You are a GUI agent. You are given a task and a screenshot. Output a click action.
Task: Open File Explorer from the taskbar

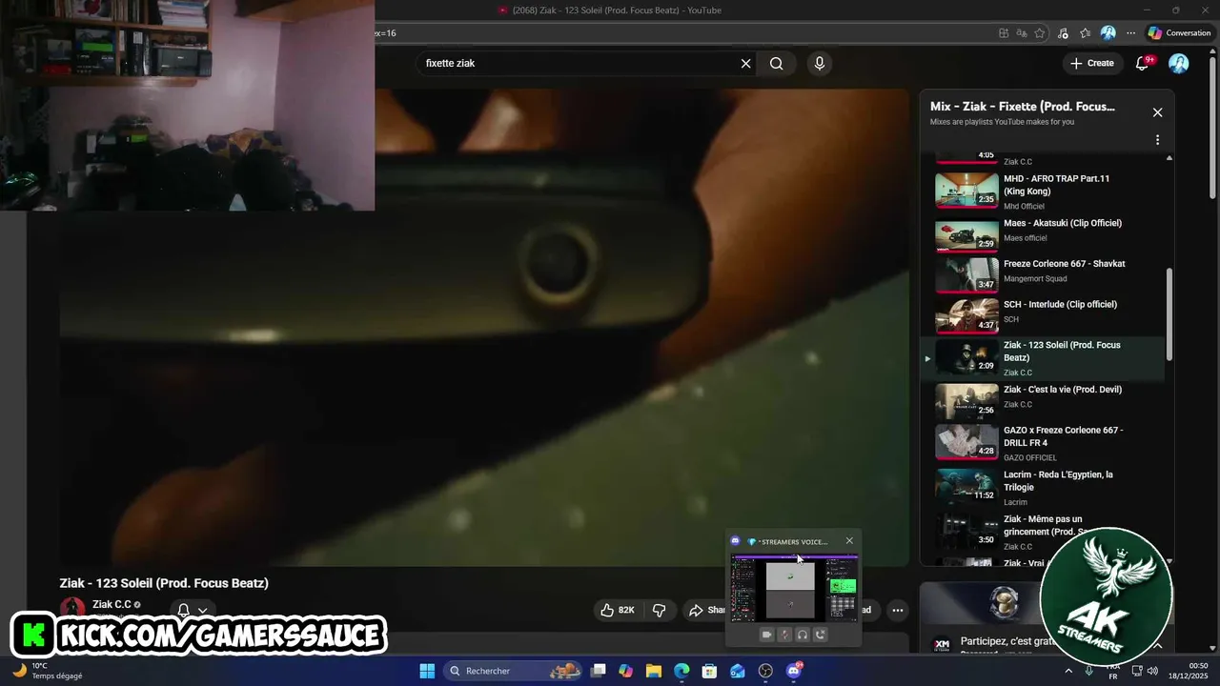point(654,671)
